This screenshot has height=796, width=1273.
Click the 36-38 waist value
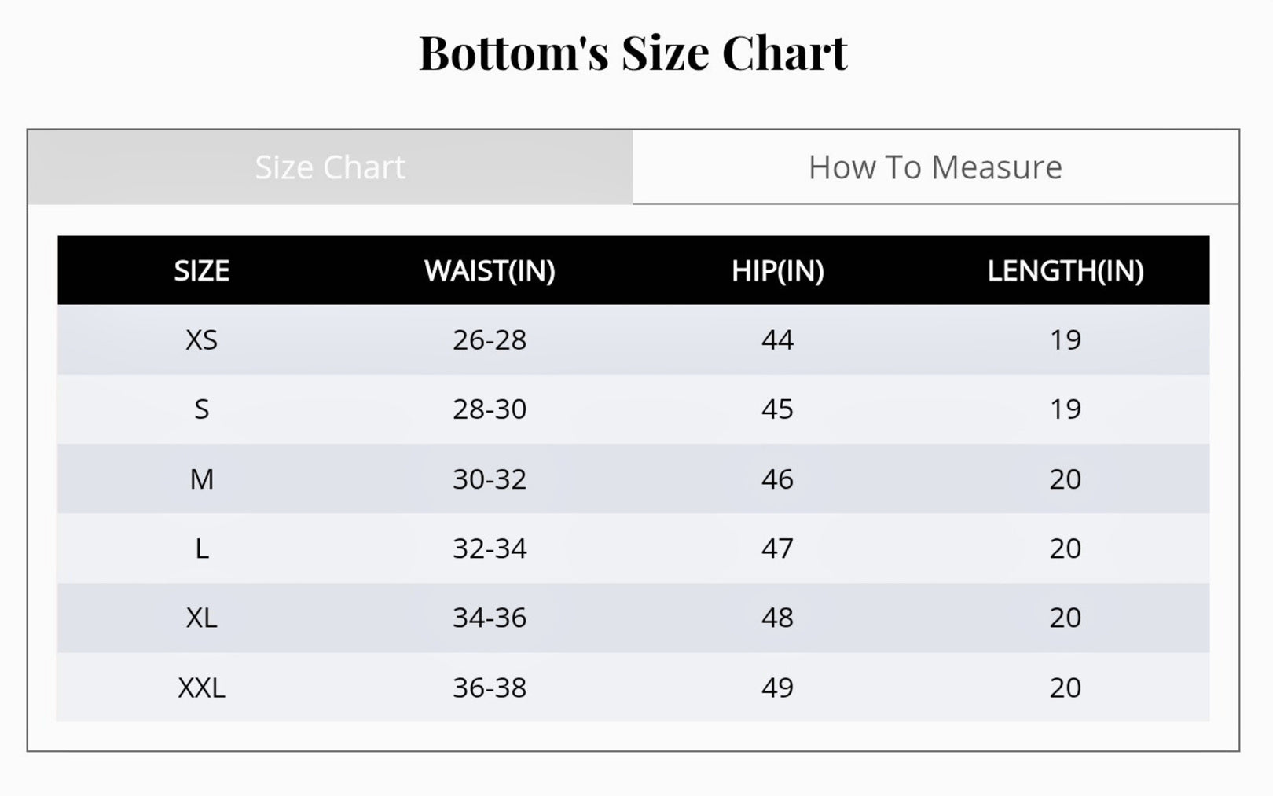(x=490, y=688)
